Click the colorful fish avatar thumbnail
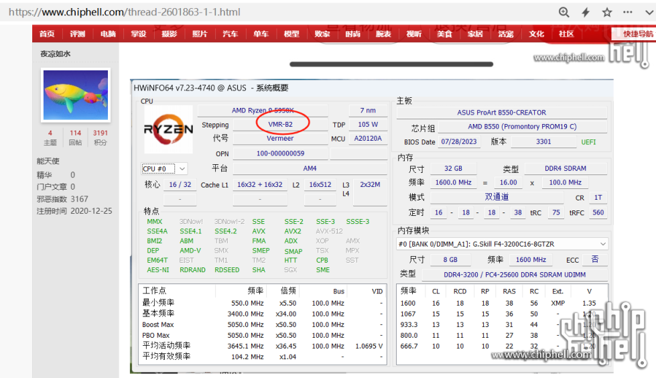The width and height of the screenshot is (656, 378). pos(76,95)
